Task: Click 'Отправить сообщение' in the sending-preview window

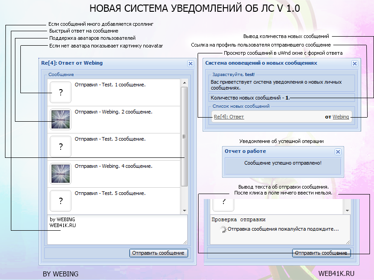Action: click(321, 253)
